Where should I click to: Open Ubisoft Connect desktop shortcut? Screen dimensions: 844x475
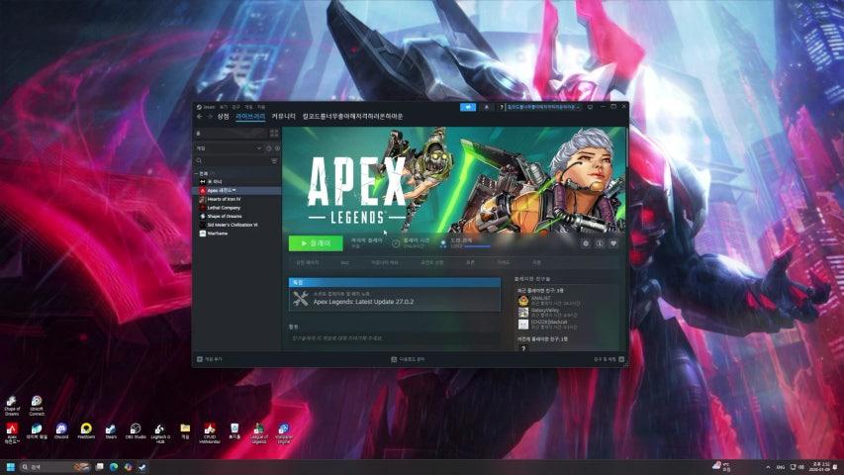[x=36, y=406]
